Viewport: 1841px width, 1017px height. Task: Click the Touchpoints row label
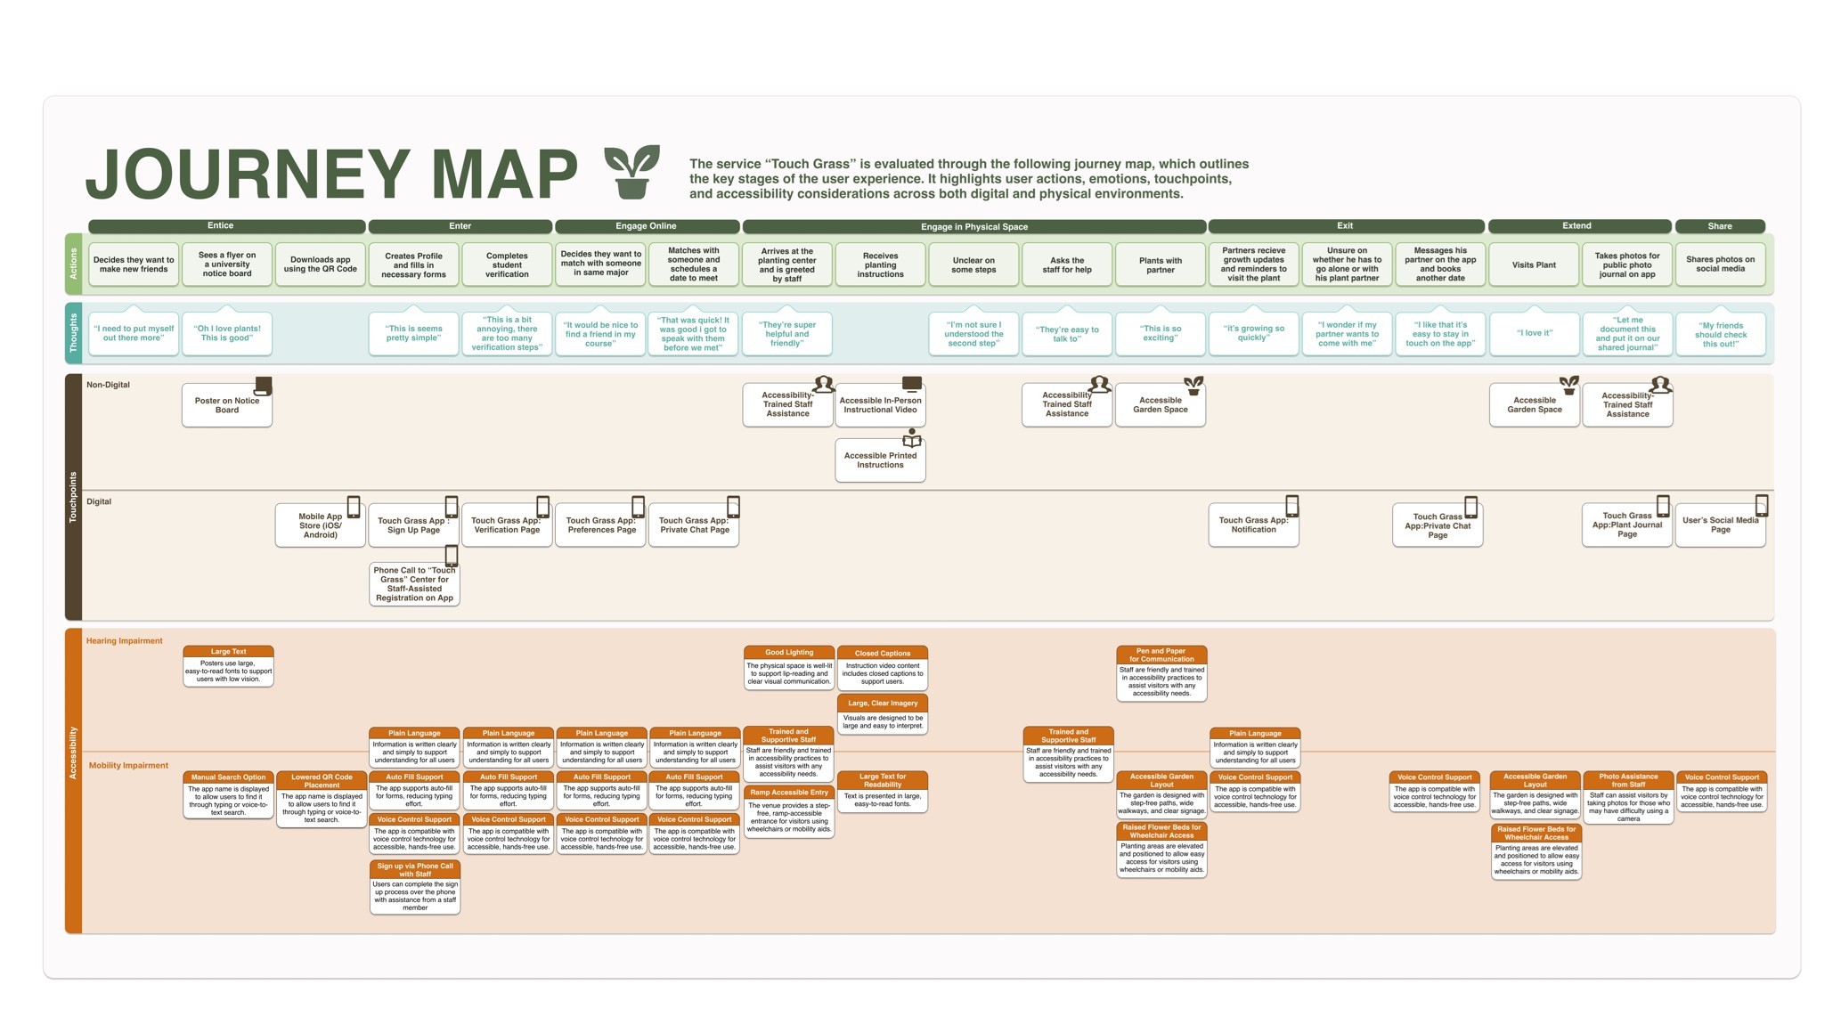coord(73,497)
